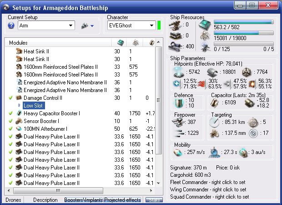Switch to the Boosters\Implants tab
Viewport: 282px width, 205px height.
[83, 200]
